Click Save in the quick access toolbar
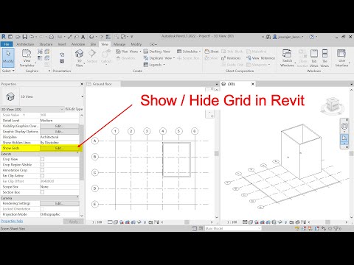This screenshot has width=354, height=265. [x=25, y=37]
